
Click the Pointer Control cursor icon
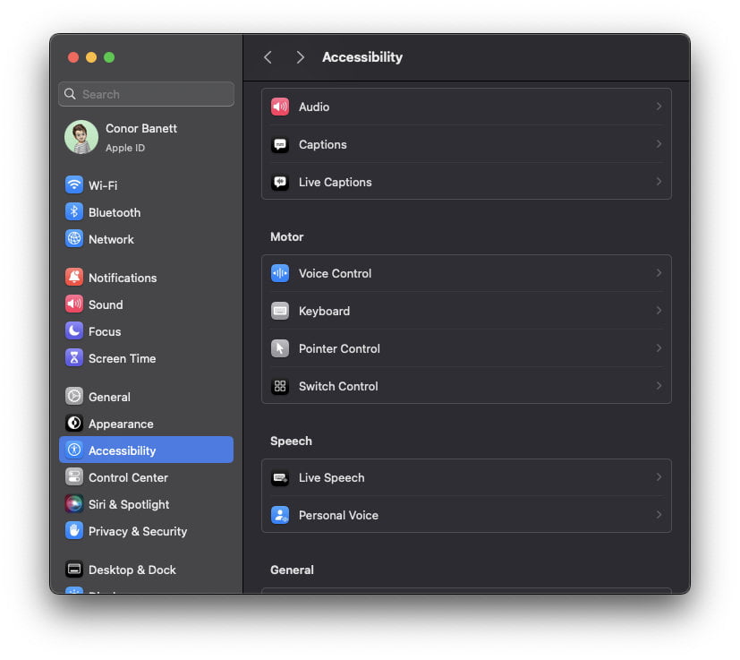tap(280, 348)
